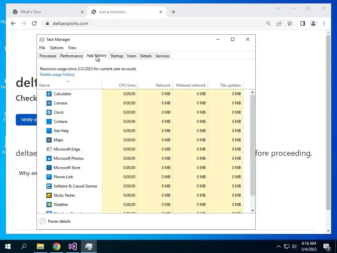Open the View menu in Task Manager
This screenshot has height=253, width=337.
point(72,48)
